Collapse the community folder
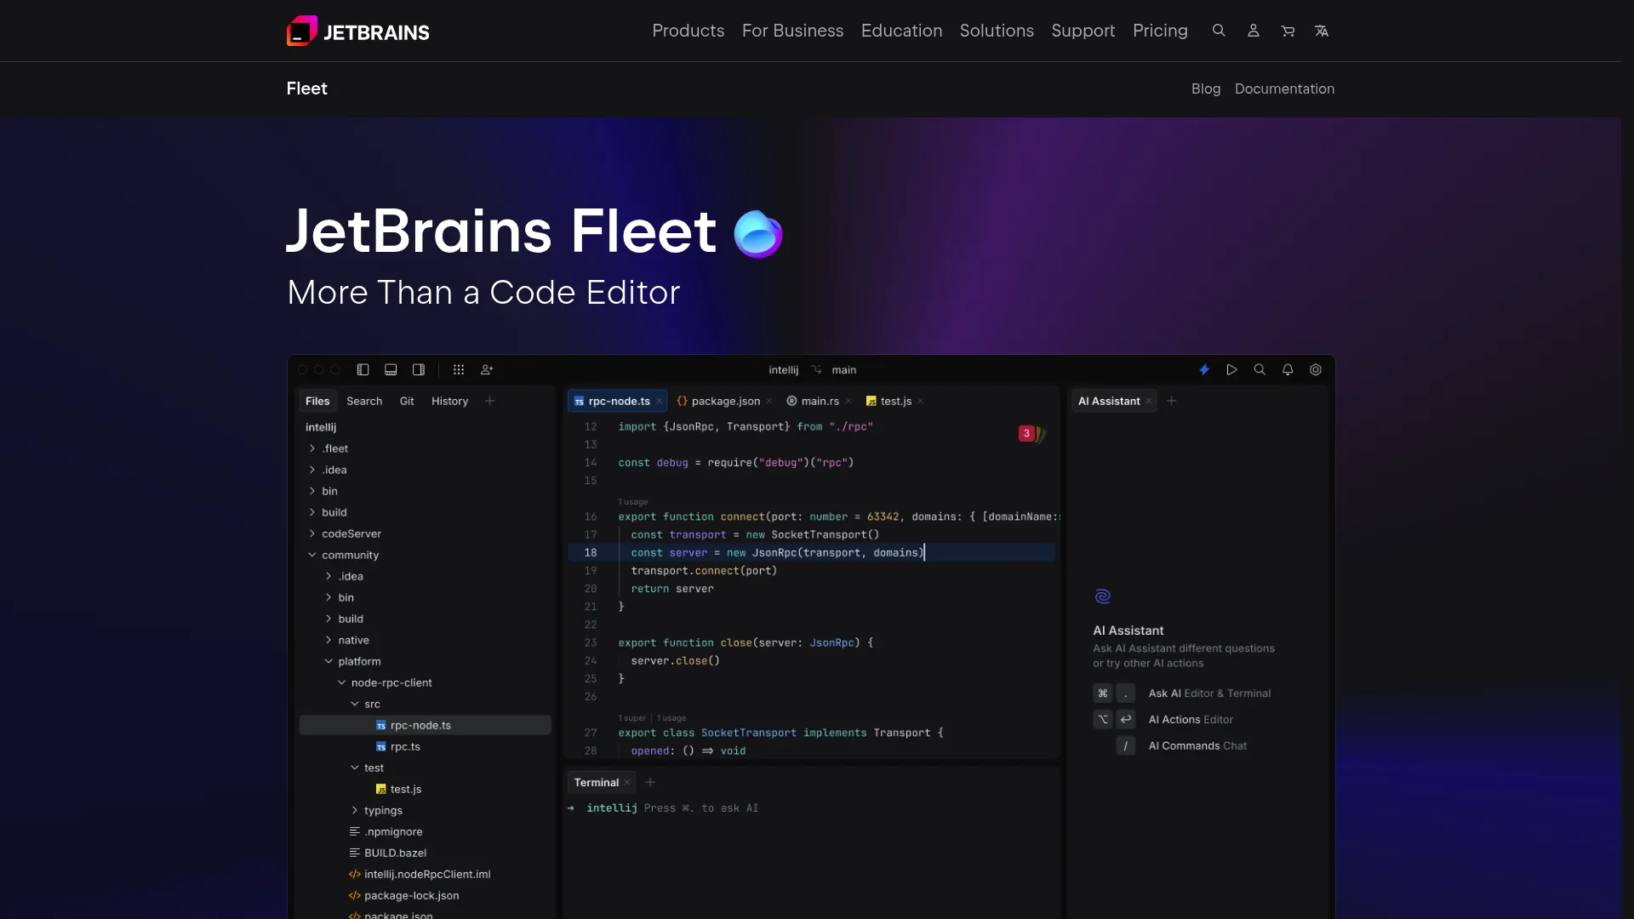This screenshot has width=1634, height=919. tap(312, 555)
